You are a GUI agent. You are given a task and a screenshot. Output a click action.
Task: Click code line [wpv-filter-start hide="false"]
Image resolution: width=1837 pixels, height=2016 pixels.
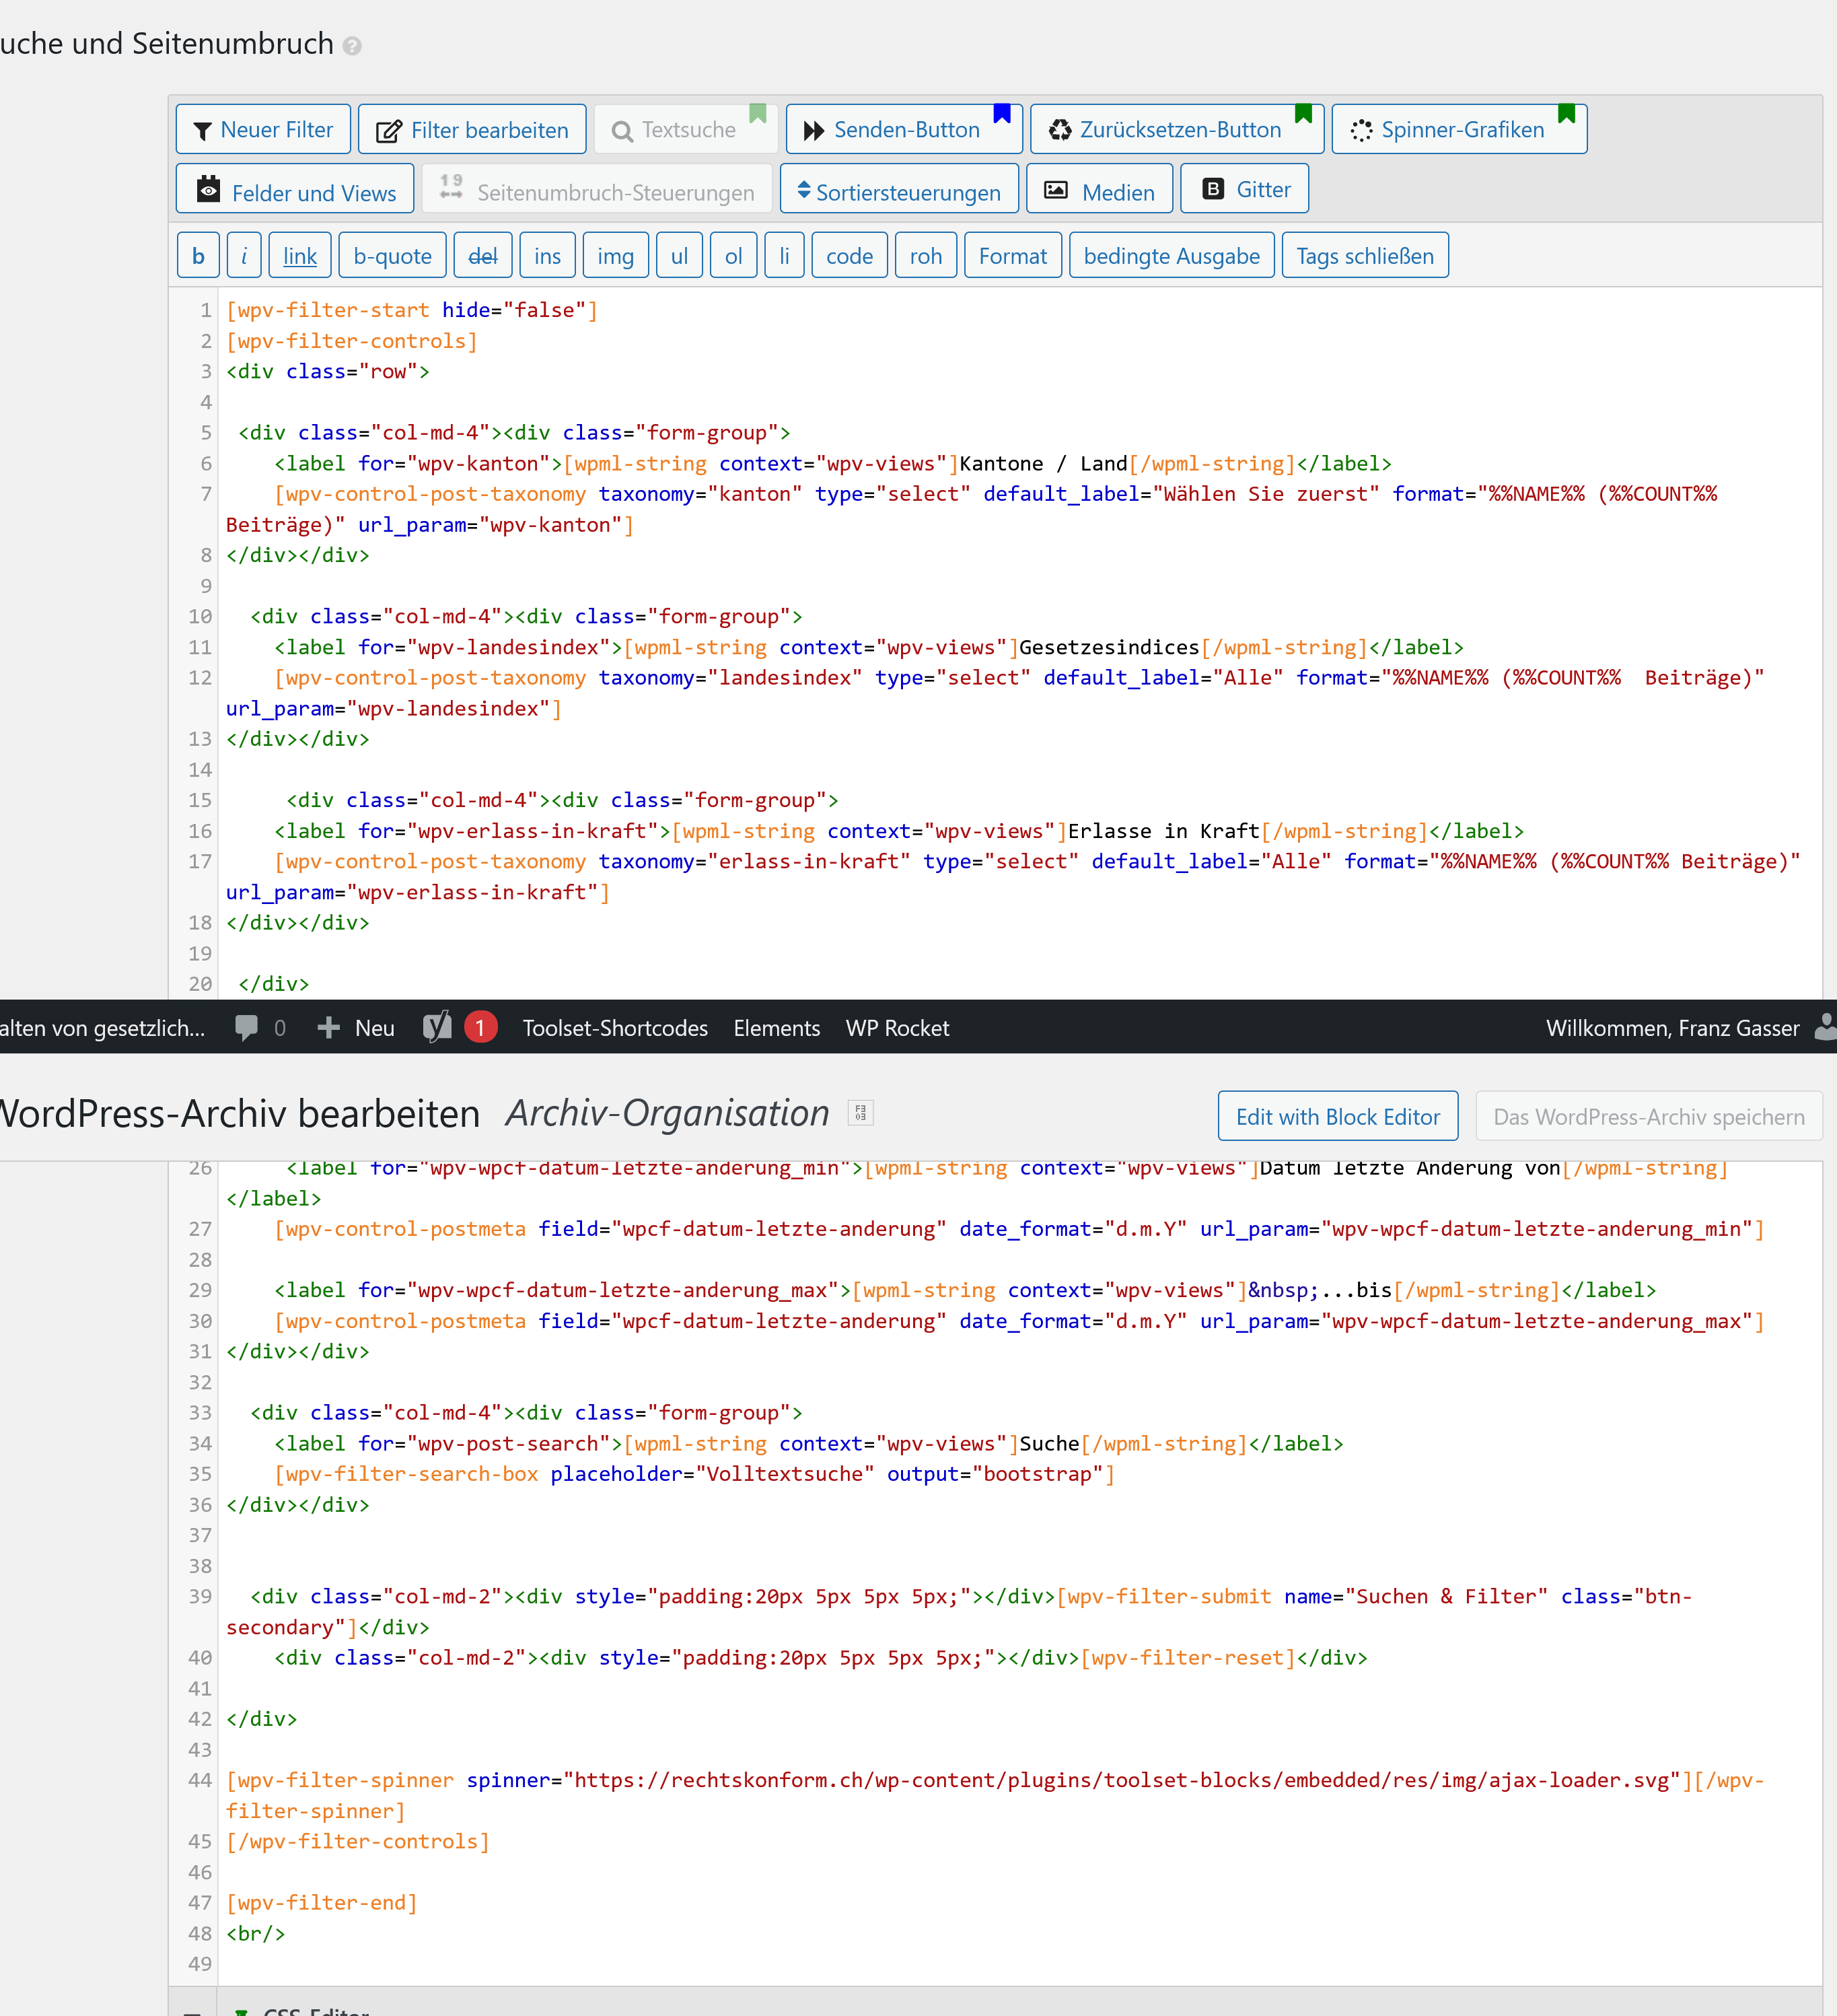click(x=412, y=310)
